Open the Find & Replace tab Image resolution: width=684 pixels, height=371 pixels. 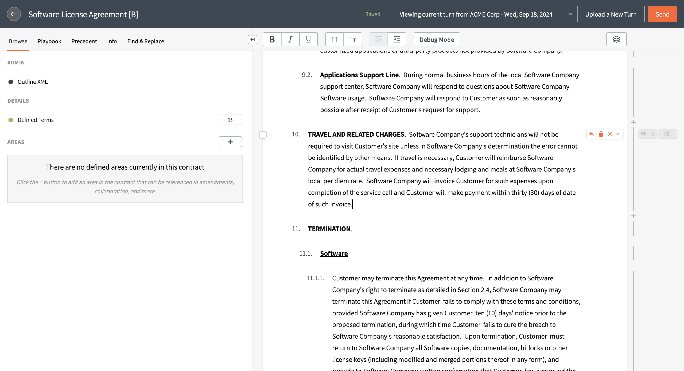click(145, 41)
